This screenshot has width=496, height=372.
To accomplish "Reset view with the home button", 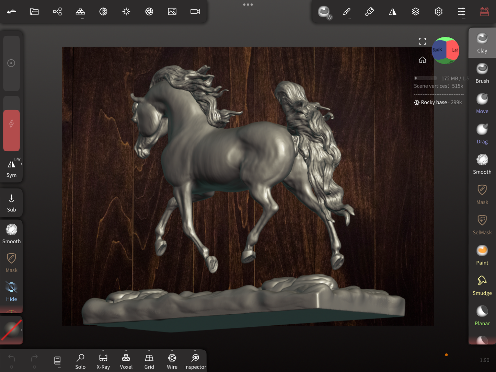I will pos(422,60).
